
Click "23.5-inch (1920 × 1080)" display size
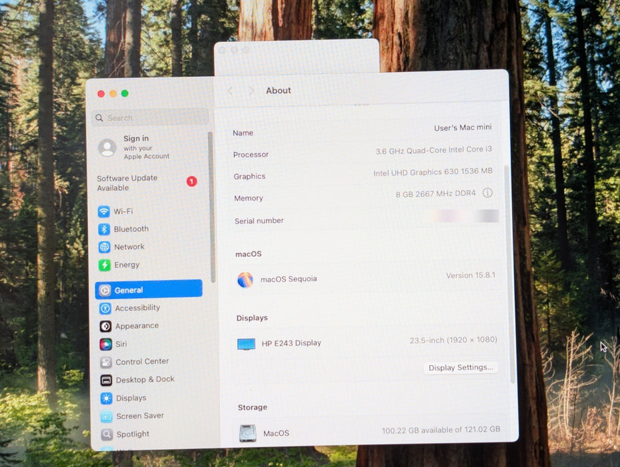pyautogui.click(x=453, y=340)
